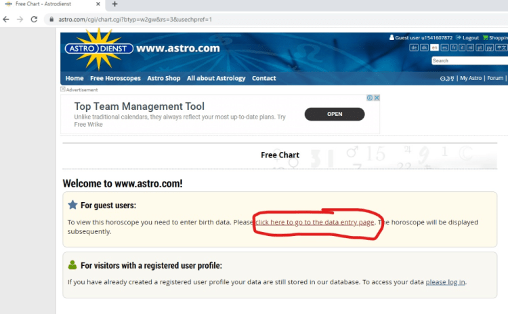Open the Astro Shop menu
Viewport: 508px width, 314px height.
click(163, 78)
